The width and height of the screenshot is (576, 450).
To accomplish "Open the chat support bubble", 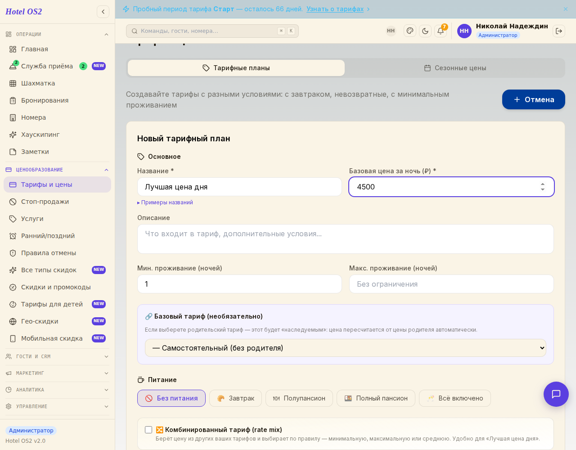I will (556, 394).
